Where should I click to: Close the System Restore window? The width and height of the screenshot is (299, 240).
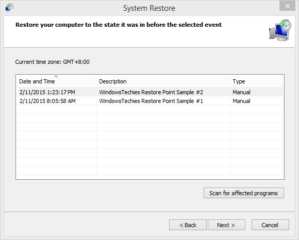click(x=287, y=6)
